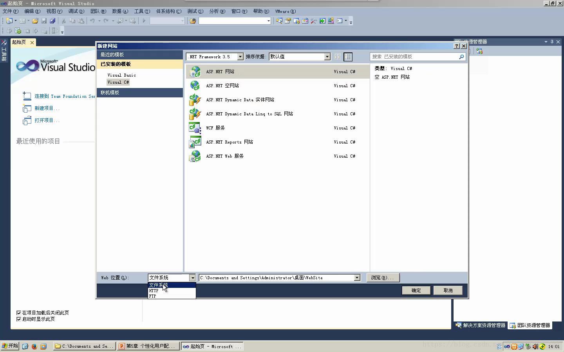Open the VMware menu
This screenshot has width=564, height=352.
tap(286, 11)
